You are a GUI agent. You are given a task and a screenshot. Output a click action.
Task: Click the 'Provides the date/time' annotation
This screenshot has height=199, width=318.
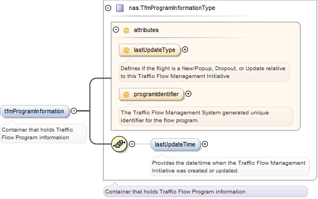point(230,166)
